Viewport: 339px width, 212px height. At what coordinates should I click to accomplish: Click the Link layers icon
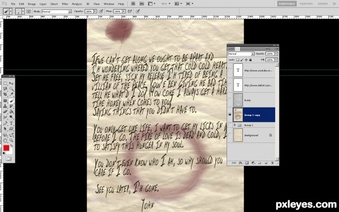(x=234, y=163)
